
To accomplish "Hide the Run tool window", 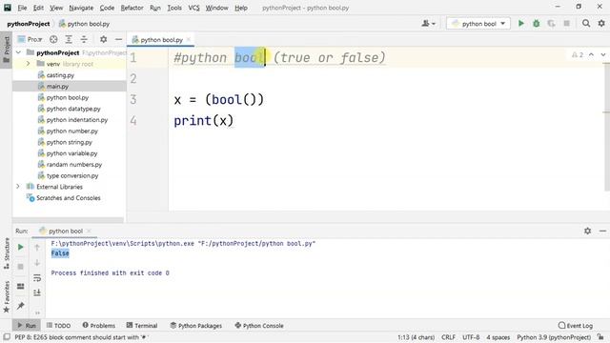I will [x=602, y=231].
